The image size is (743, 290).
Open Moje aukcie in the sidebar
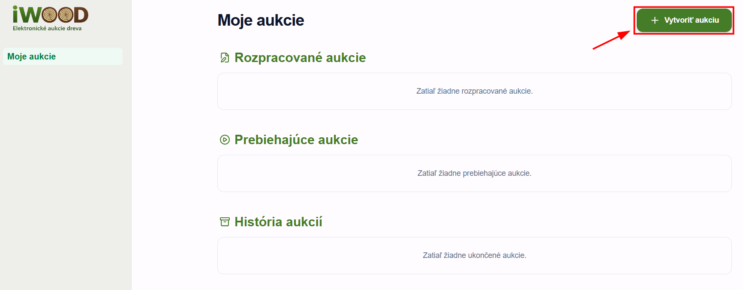32,56
